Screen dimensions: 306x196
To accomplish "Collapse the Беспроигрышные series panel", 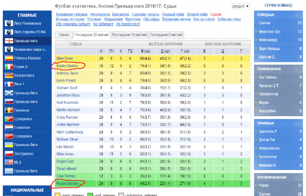I will point(296,177).
